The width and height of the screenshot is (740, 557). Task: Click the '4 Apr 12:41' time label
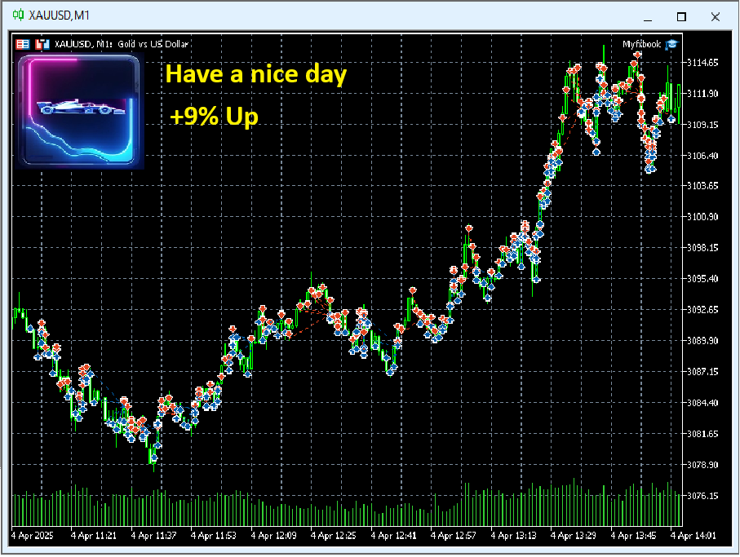pyautogui.click(x=393, y=536)
